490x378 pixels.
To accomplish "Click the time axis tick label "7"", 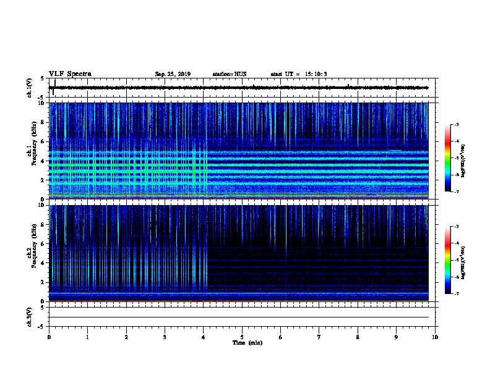I will coord(319,337).
